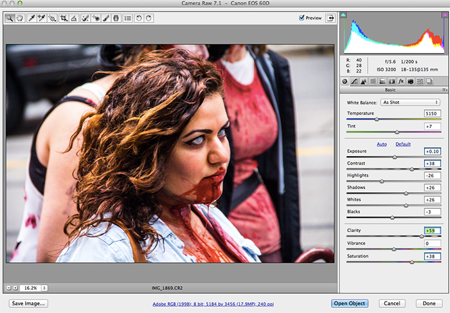
Task: Toggle the Preview checkbox
Action: point(302,18)
